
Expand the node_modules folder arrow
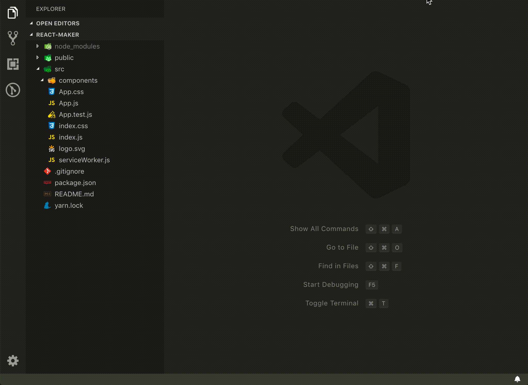point(38,46)
